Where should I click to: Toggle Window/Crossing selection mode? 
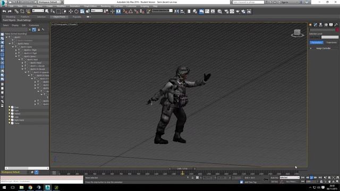(64, 11)
